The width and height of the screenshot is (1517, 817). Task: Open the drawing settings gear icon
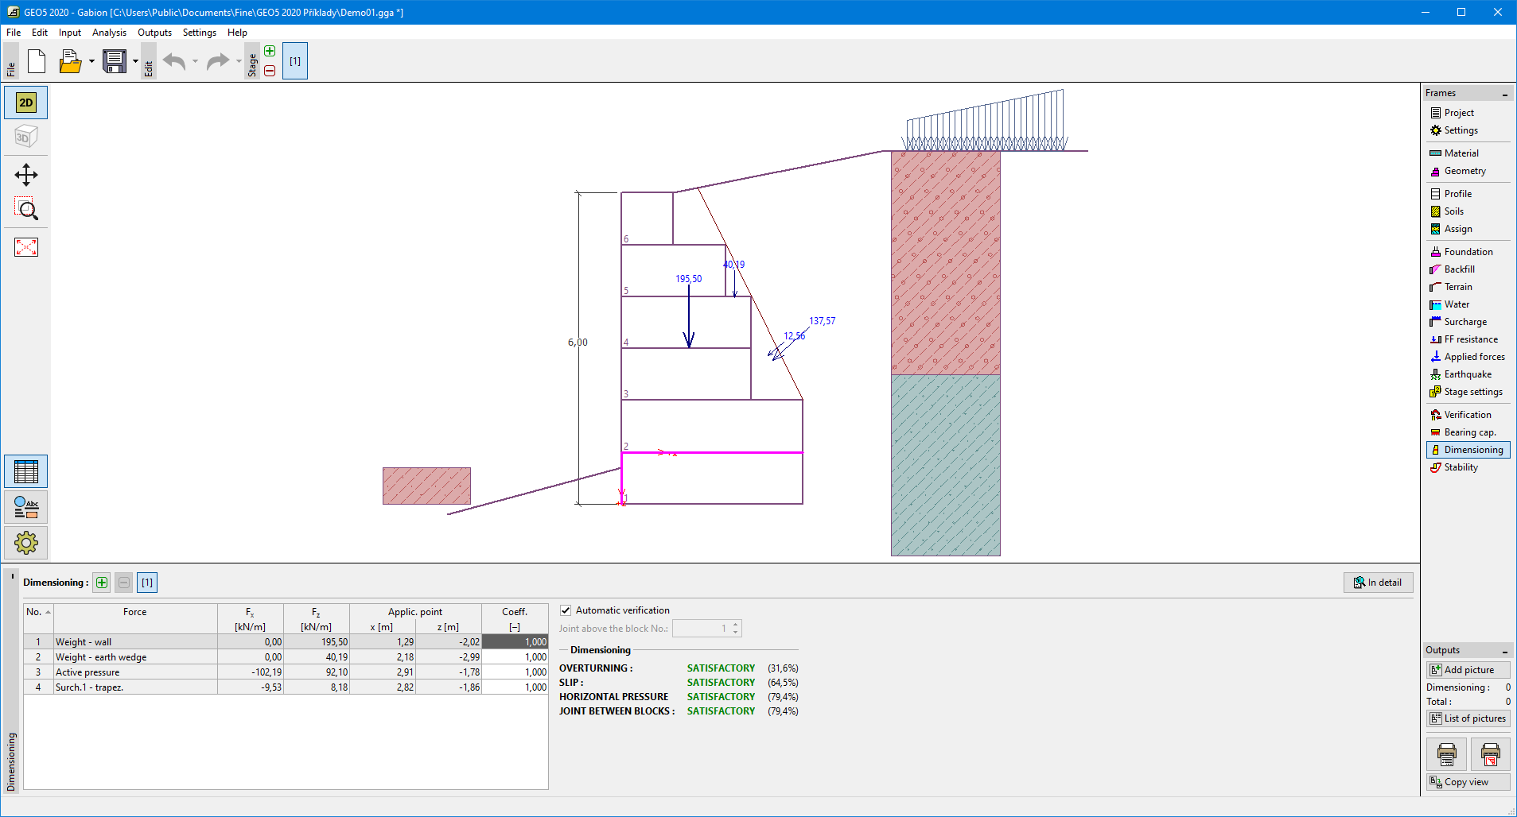(26, 543)
